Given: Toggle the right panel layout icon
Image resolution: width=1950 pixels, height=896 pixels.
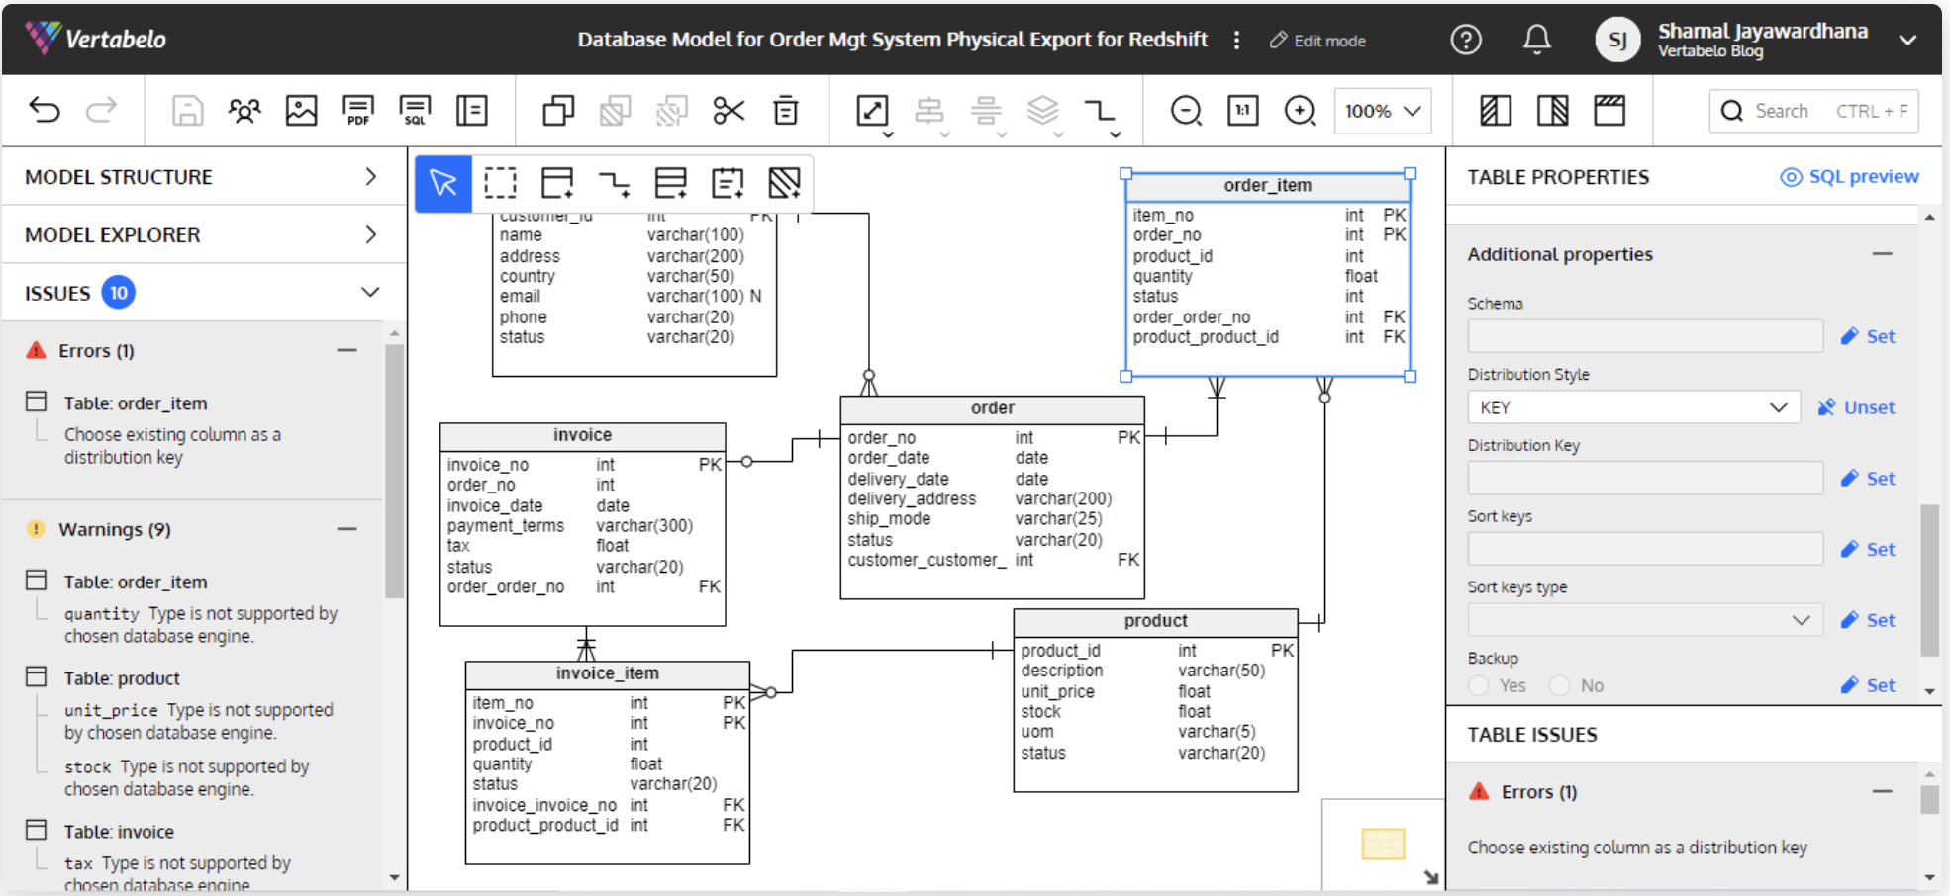Looking at the screenshot, I should tap(1553, 110).
